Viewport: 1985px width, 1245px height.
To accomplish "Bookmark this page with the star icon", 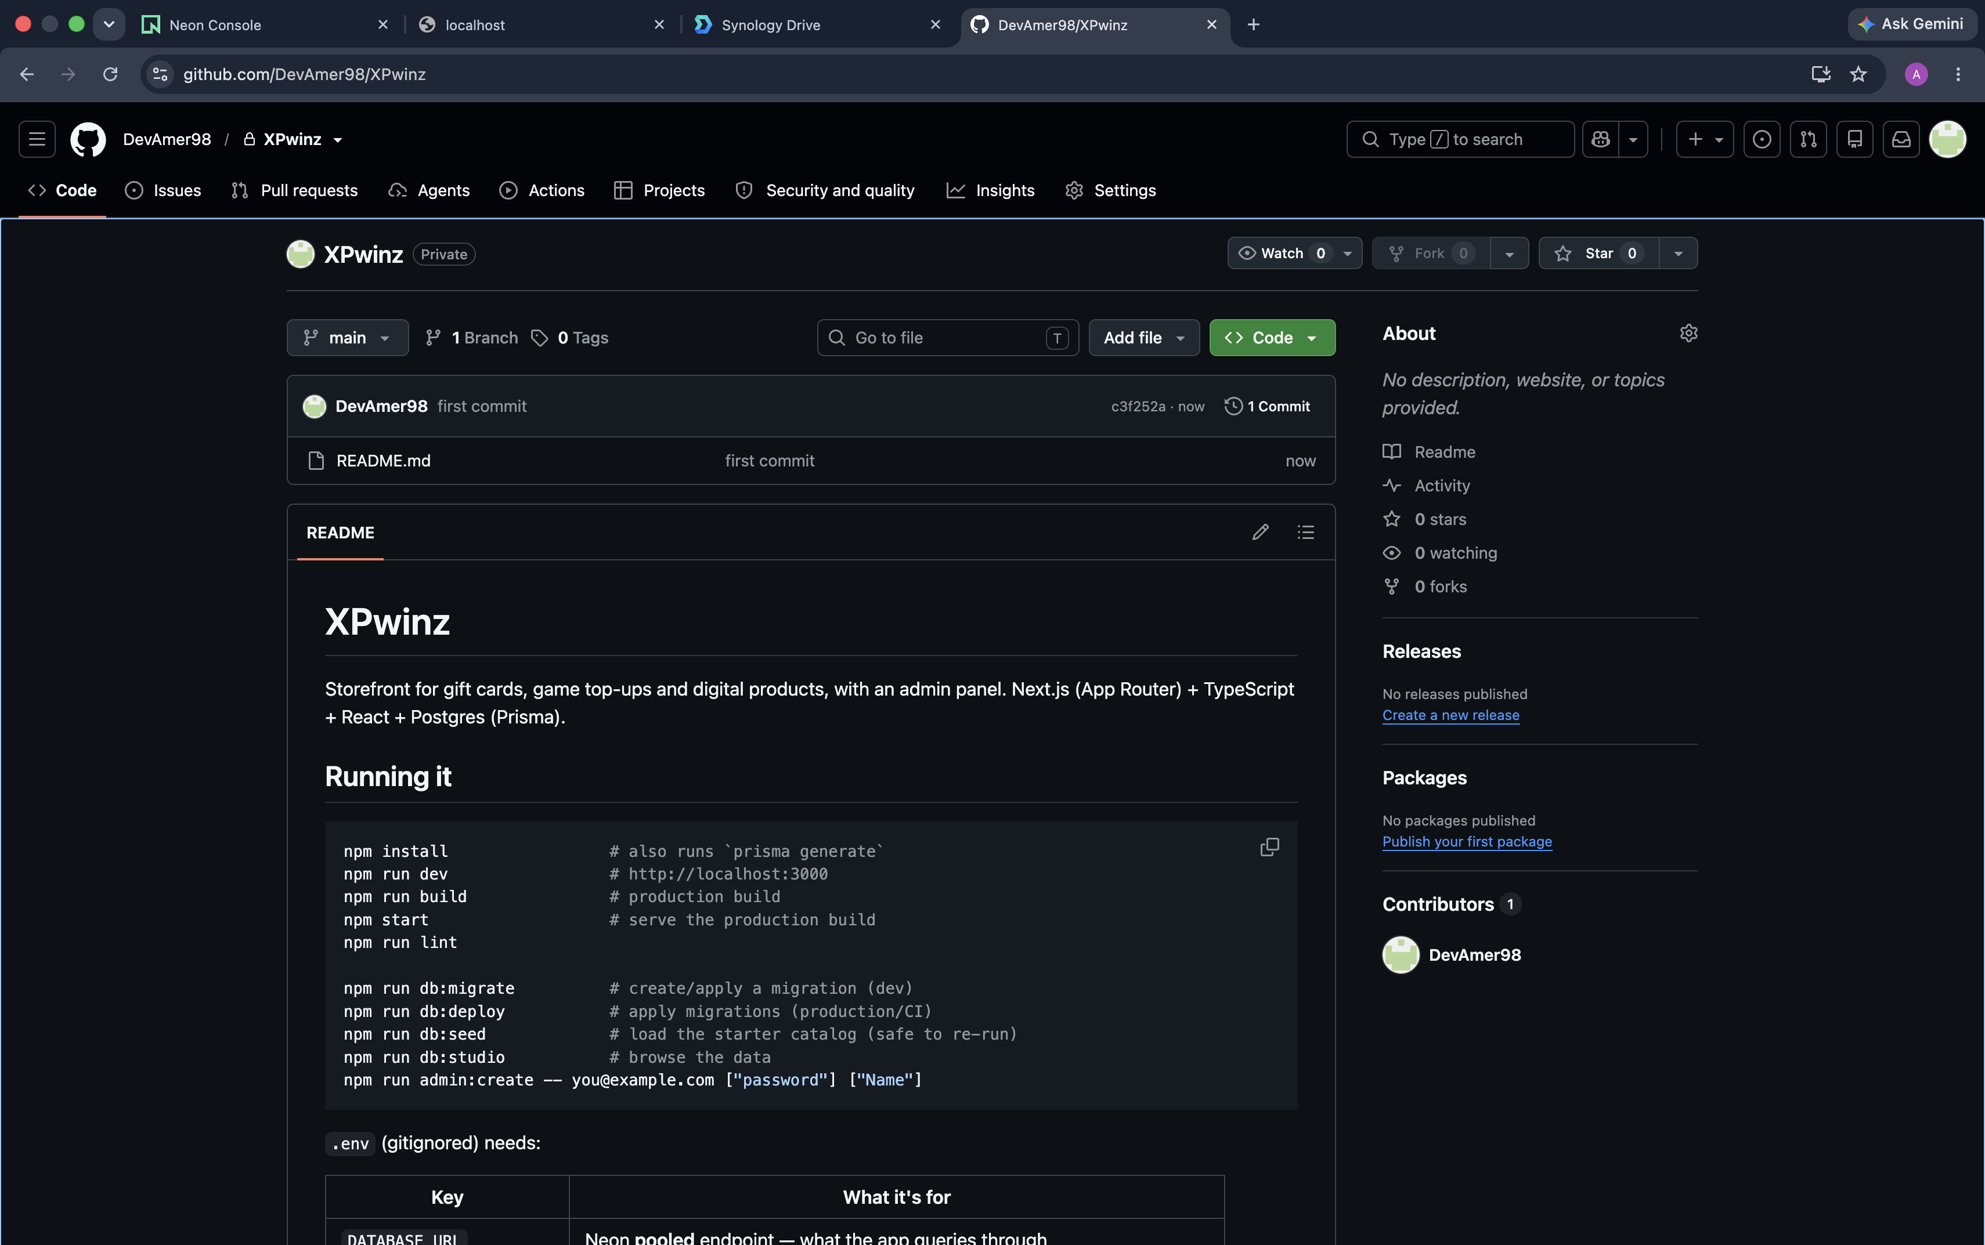I will click(x=1858, y=74).
